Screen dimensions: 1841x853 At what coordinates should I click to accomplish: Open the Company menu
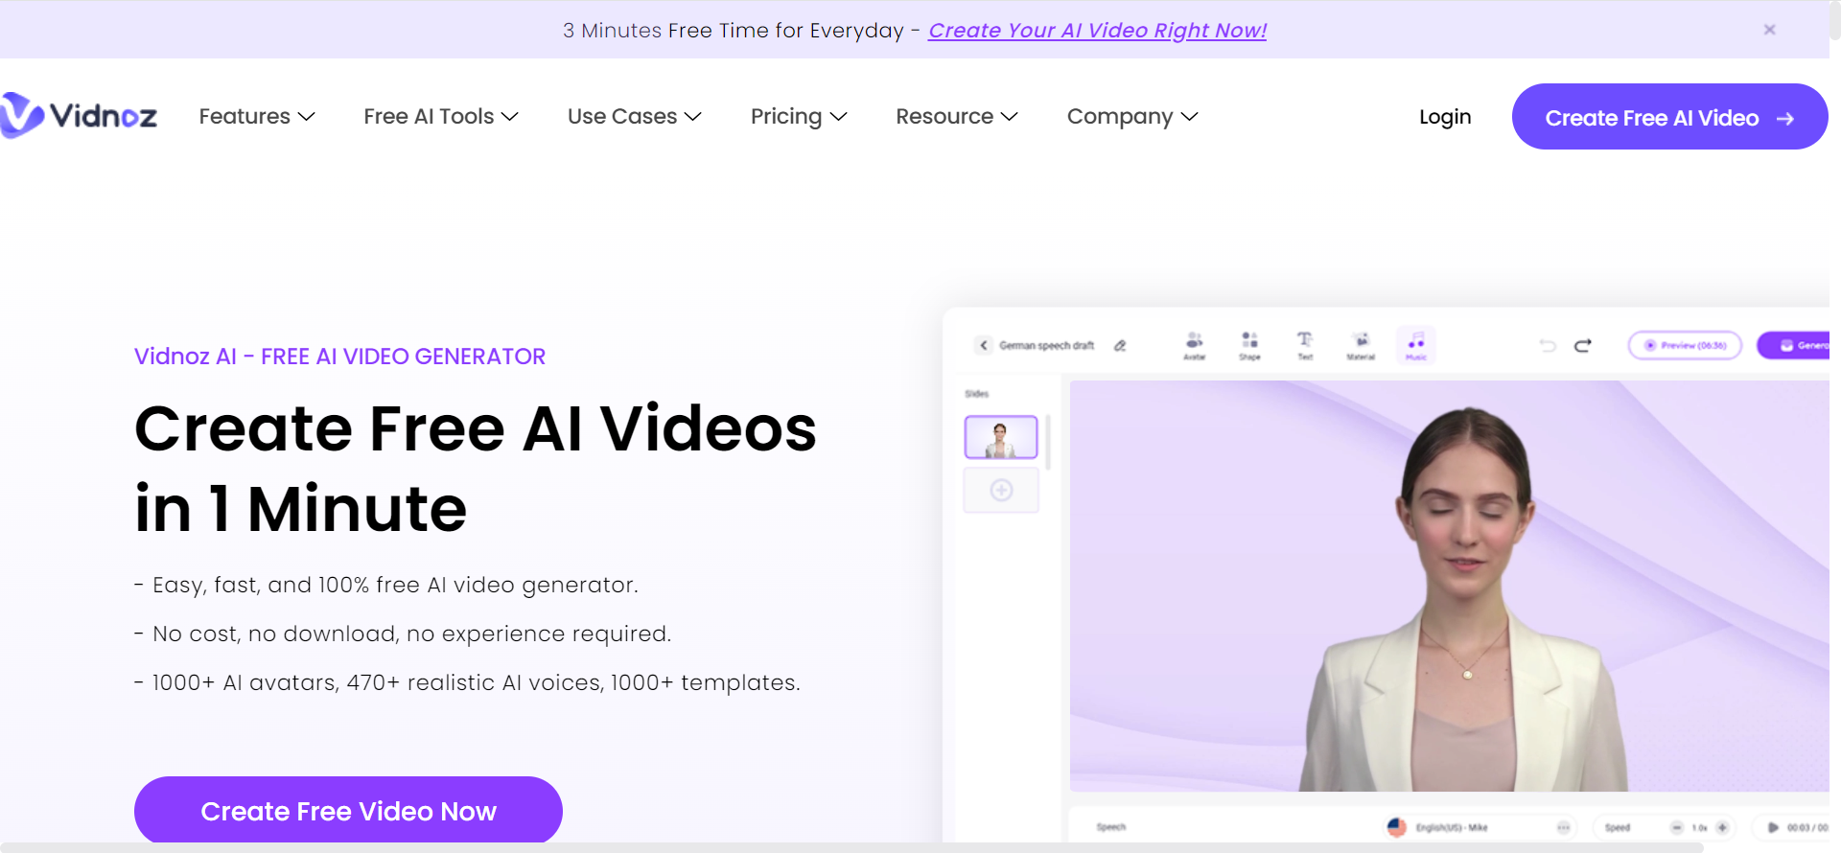pyautogui.click(x=1131, y=116)
